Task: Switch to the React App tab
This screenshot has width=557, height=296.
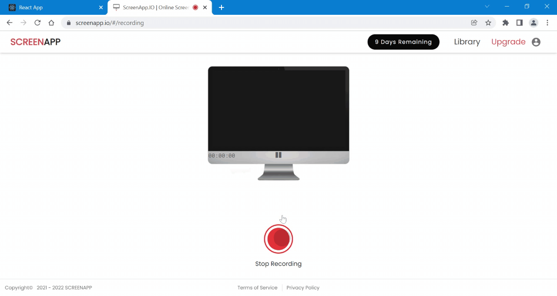Action: pos(54,7)
